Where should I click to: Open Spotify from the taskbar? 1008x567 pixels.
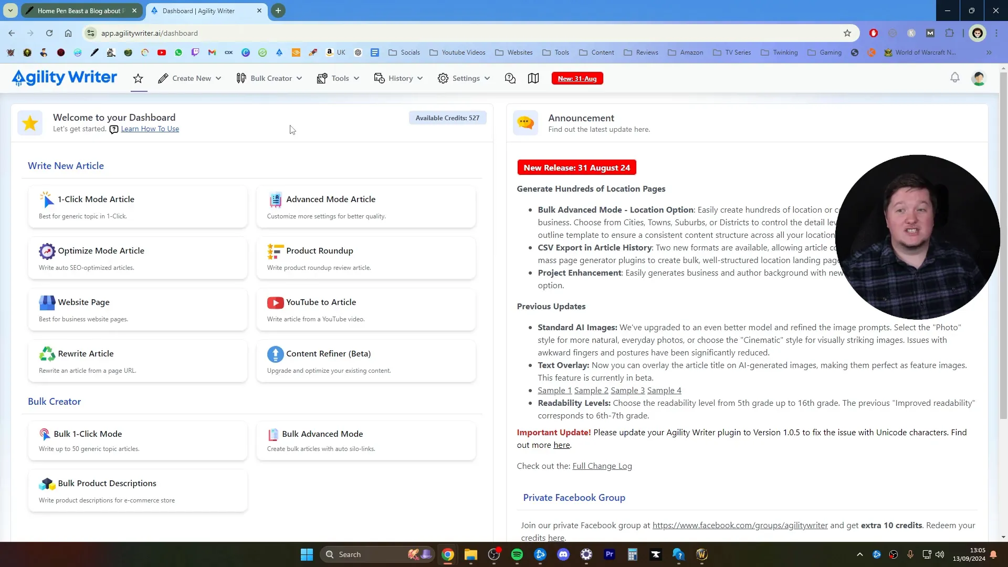tap(517, 554)
